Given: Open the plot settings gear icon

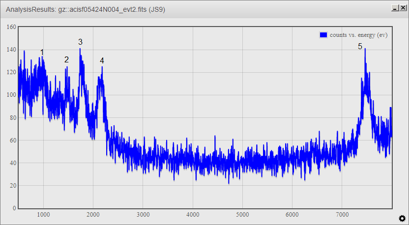Looking at the screenshot, I should [x=402, y=218].
